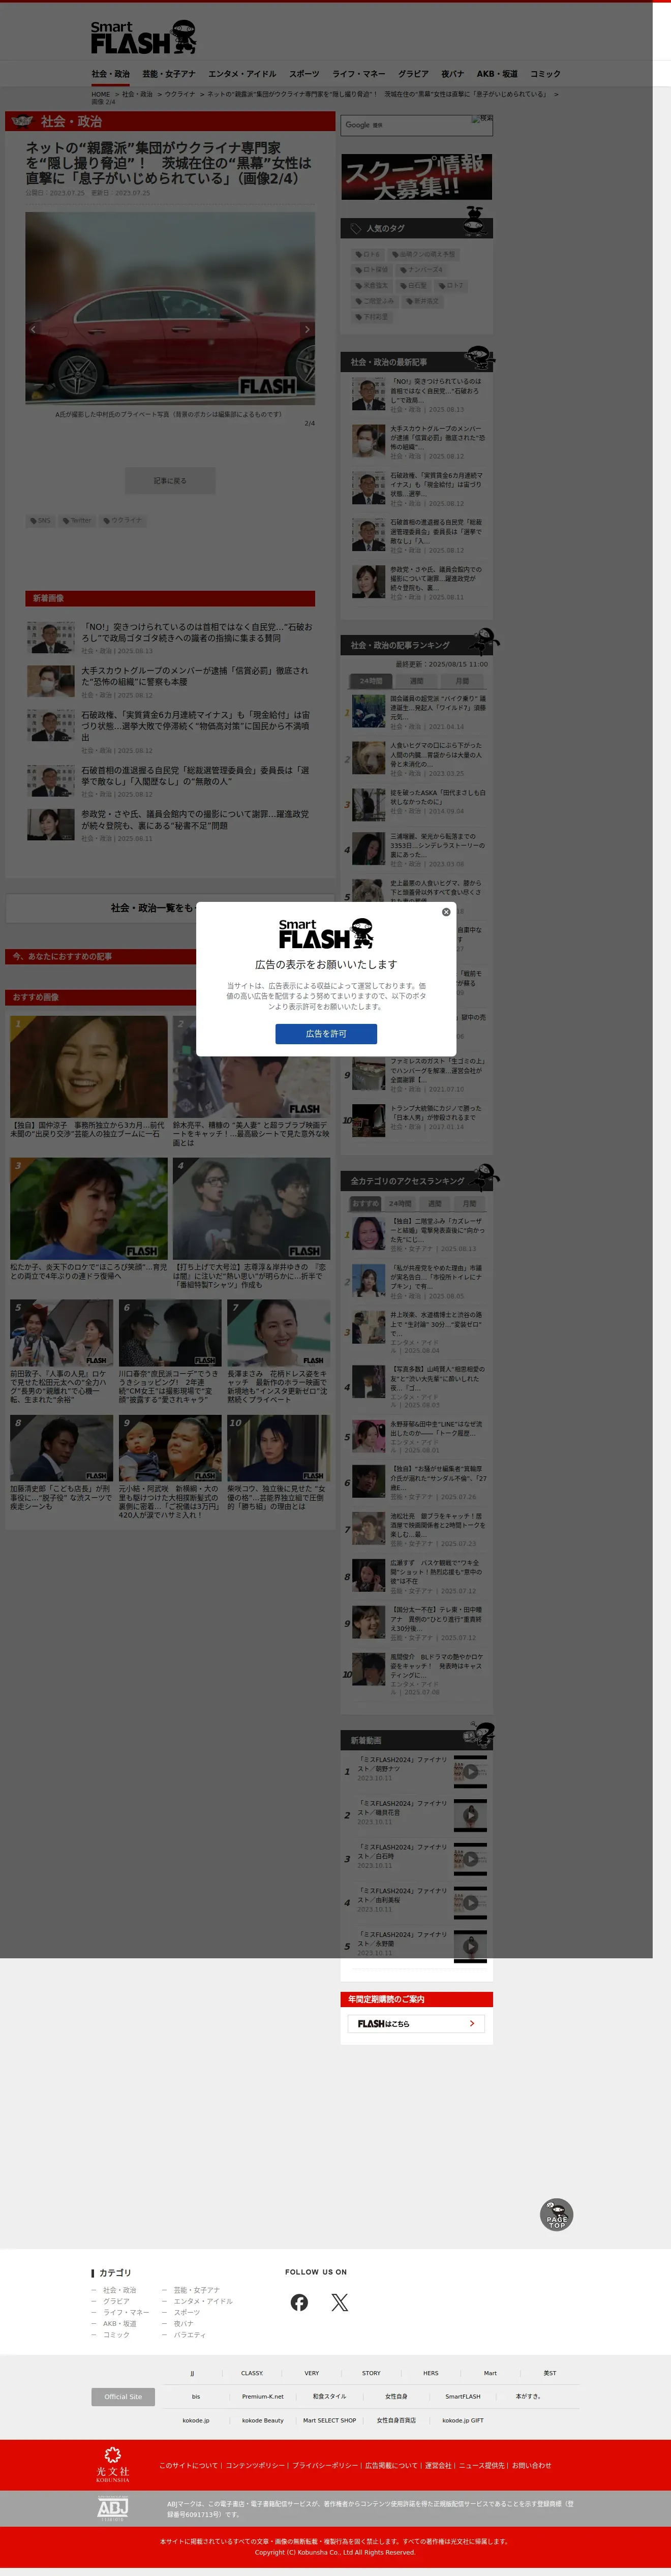
Task: Open footer category バラエティ
Action: coord(190,2335)
